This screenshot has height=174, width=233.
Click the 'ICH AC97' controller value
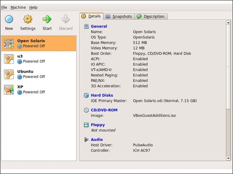coord(141,150)
